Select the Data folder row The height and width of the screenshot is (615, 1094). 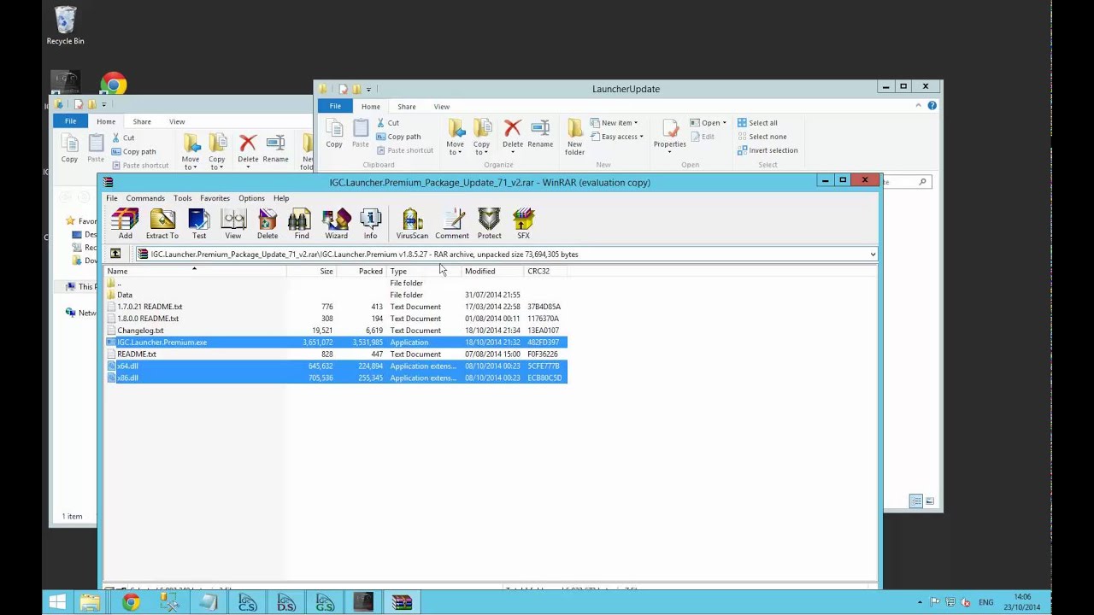[336, 295]
